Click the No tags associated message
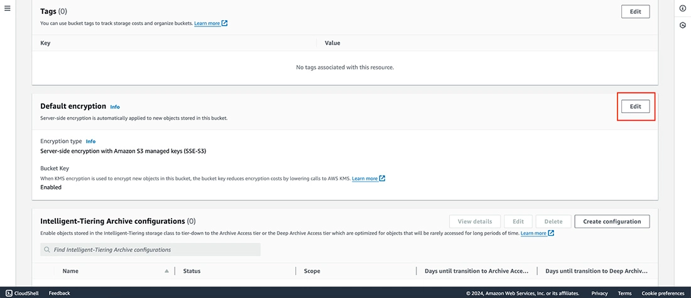 (x=345, y=67)
